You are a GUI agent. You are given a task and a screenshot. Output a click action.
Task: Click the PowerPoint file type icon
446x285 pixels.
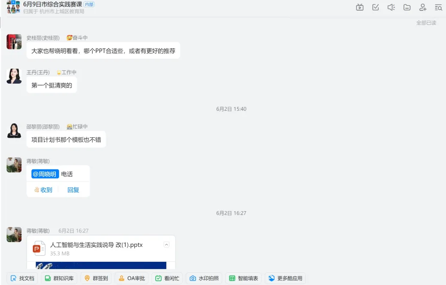coord(39,248)
